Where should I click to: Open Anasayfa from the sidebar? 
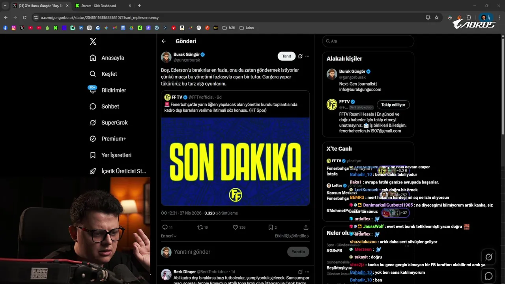[107, 58]
